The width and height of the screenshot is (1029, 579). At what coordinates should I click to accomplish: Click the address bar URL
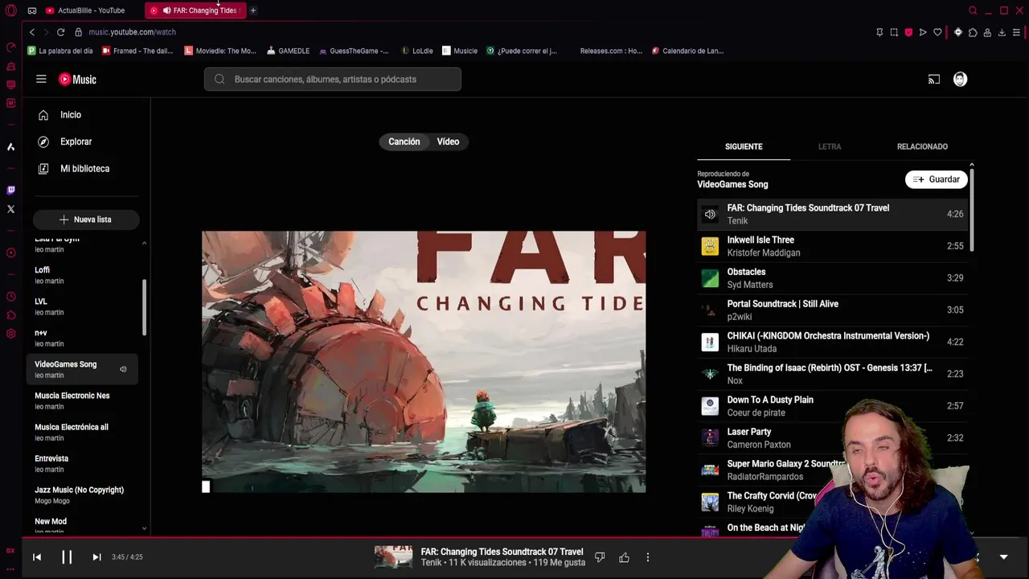(132, 32)
